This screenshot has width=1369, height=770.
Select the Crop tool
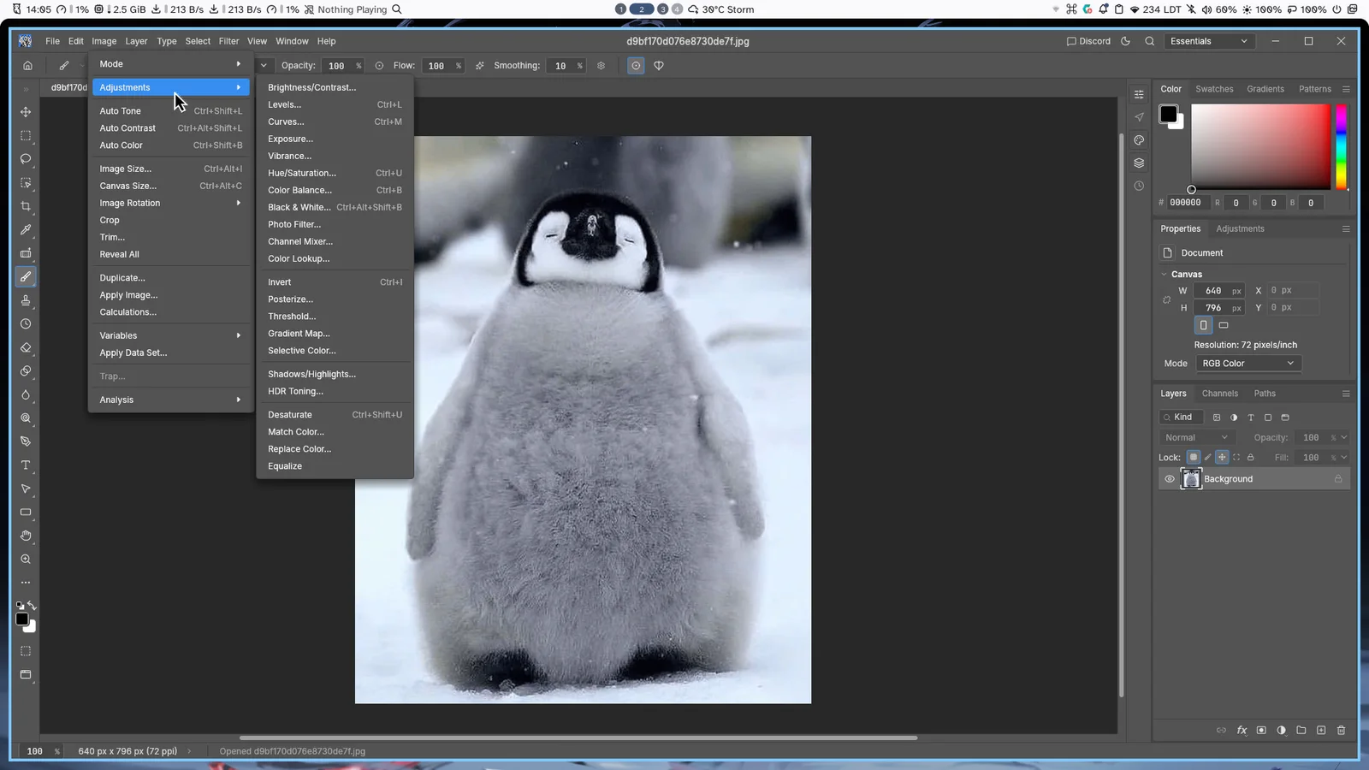[26, 206]
